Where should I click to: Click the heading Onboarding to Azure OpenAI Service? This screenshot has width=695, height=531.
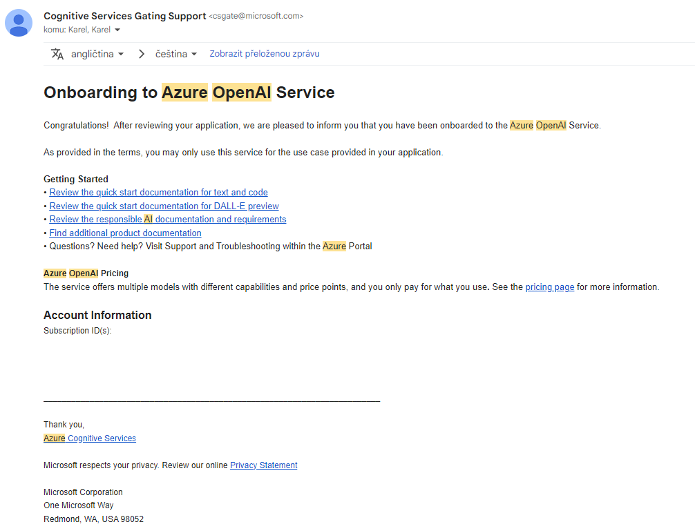pyautogui.click(x=189, y=93)
